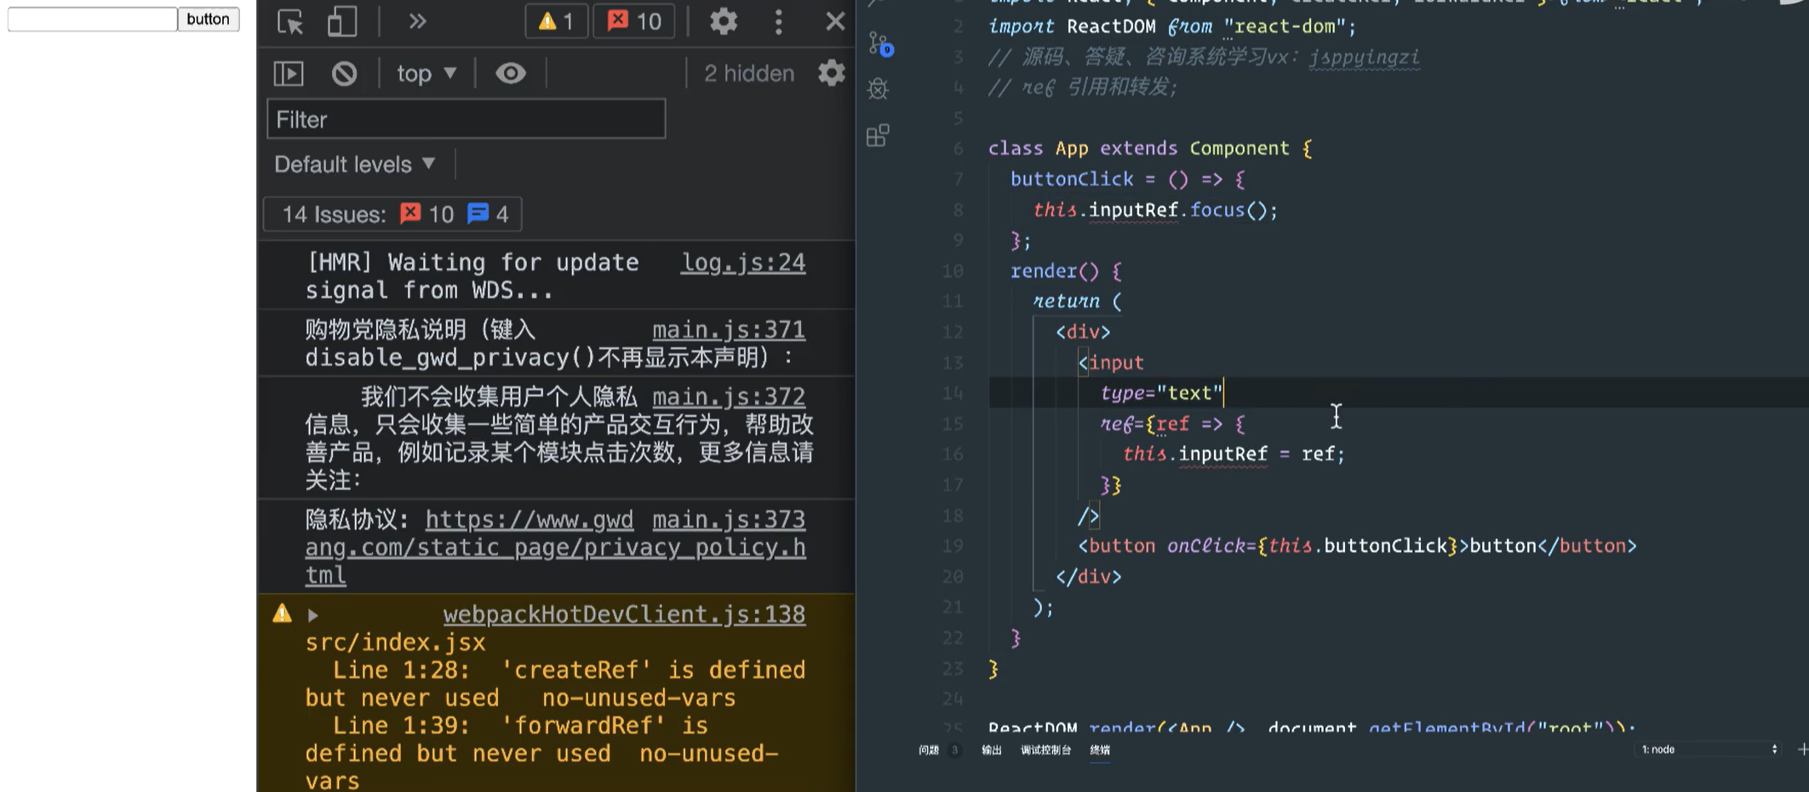
Task: Switch to the 调试控制台 debug console tab
Action: (x=1046, y=750)
